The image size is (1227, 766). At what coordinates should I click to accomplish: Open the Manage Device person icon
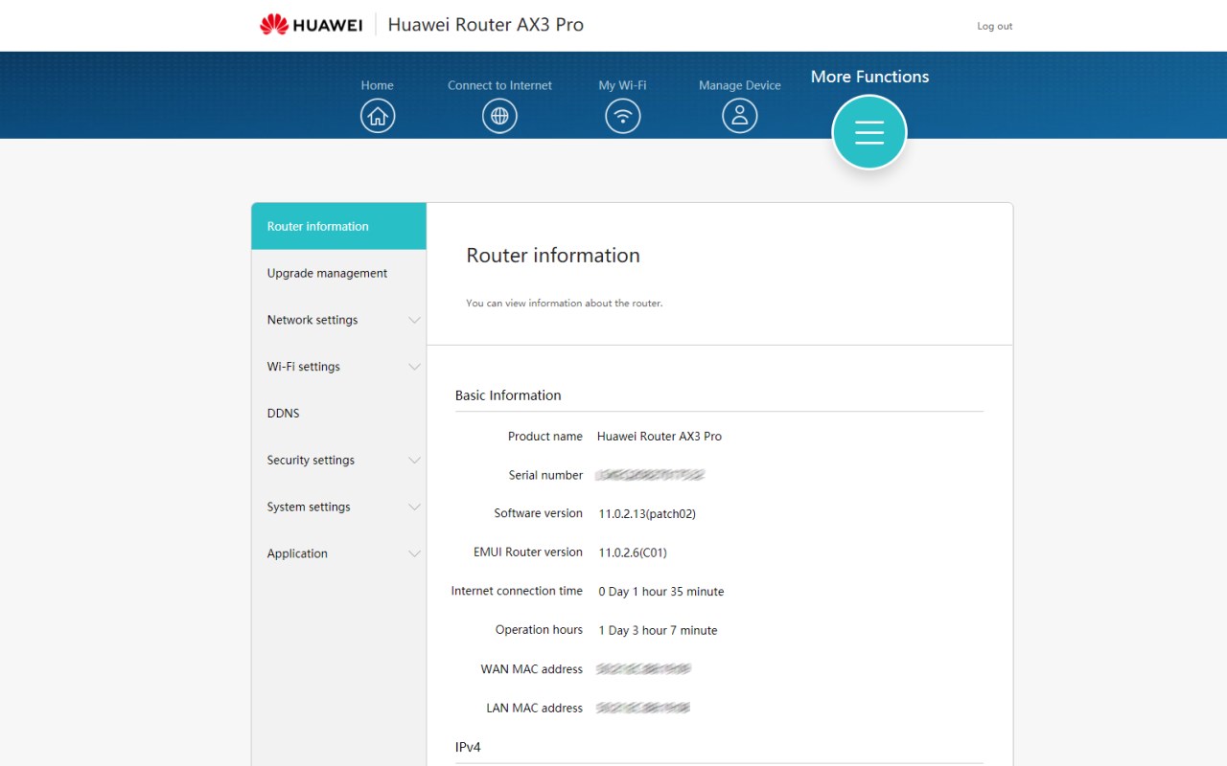[740, 116]
